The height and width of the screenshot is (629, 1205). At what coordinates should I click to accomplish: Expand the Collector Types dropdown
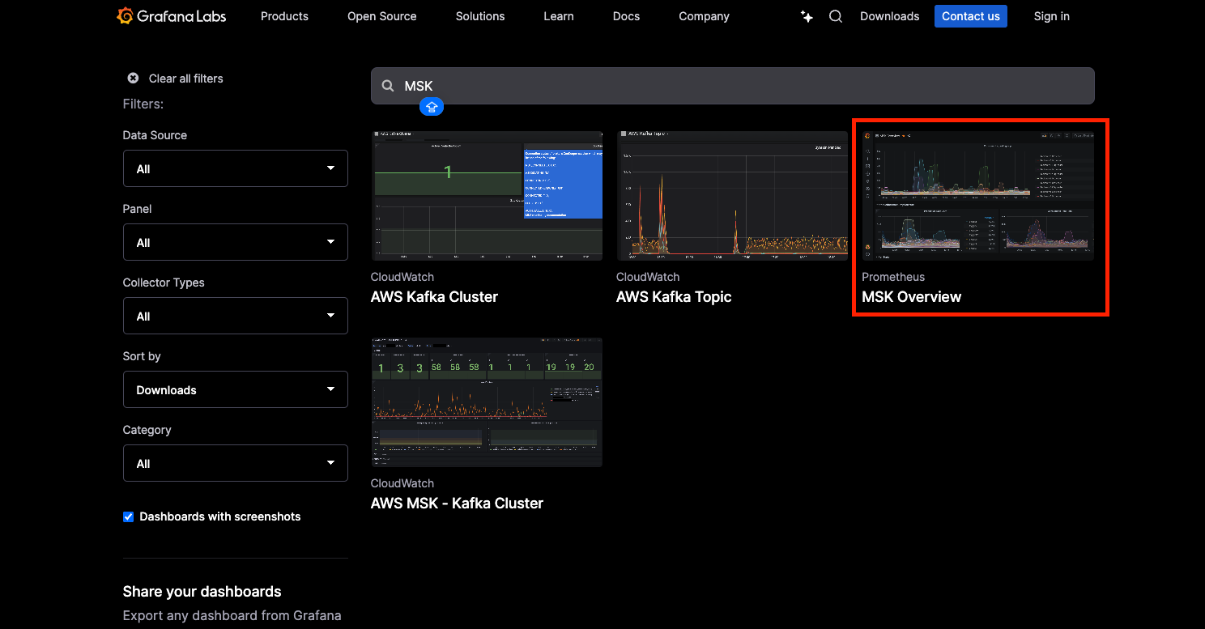[x=236, y=316]
